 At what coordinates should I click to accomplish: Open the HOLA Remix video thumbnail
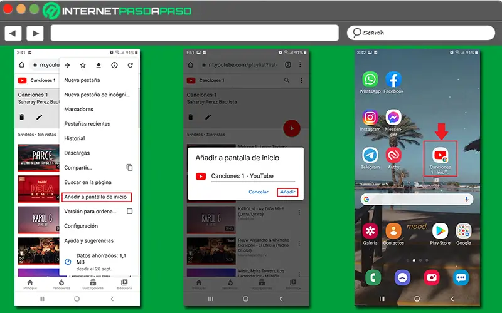(x=39, y=189)
